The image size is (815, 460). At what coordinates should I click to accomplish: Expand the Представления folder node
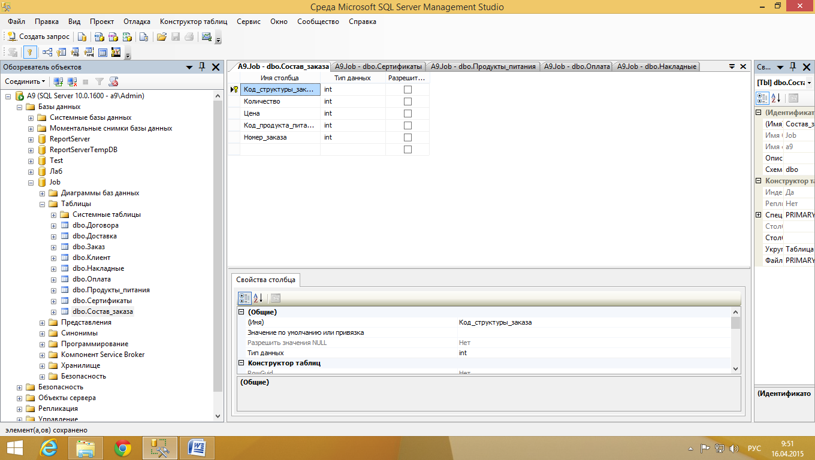42,322
